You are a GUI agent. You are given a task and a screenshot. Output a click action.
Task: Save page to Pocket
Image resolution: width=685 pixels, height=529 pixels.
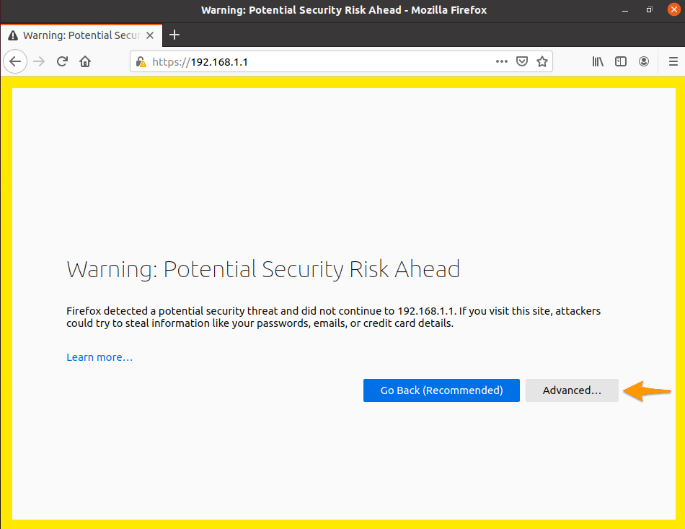click(x=522, y=62)
